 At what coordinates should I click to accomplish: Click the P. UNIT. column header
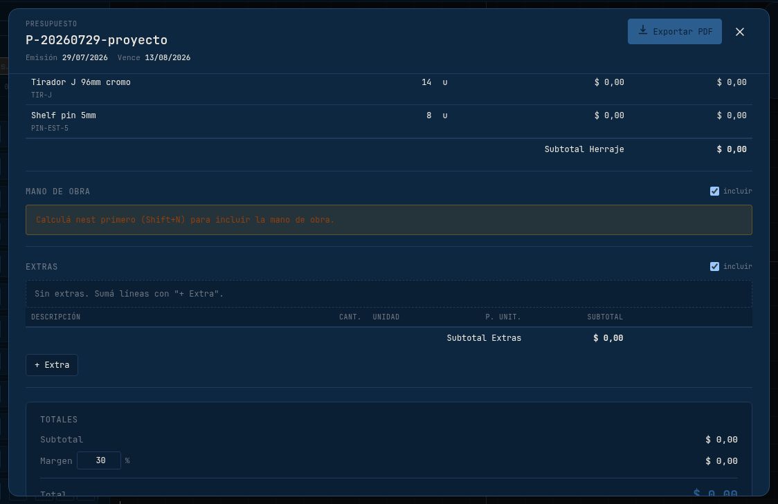tap(503, 317)
